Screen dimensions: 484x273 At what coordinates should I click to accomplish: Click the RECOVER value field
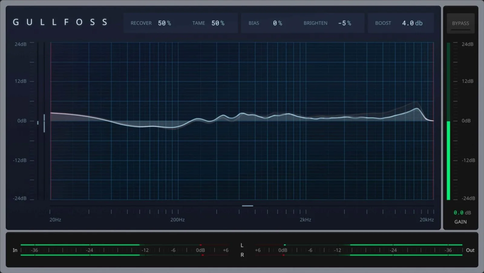click(x=165, y=23)
